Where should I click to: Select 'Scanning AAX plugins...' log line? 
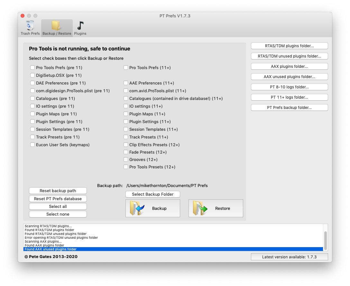click(173, 241)
